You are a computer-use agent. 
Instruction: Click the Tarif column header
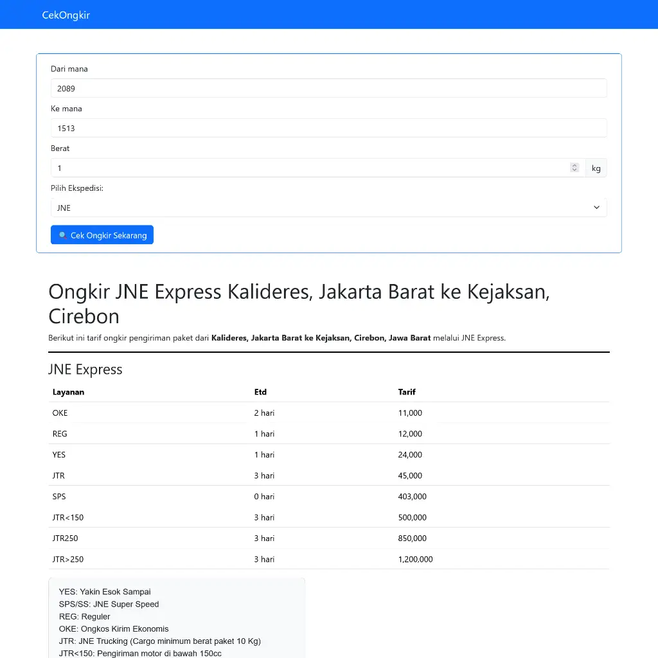(407, 392)
